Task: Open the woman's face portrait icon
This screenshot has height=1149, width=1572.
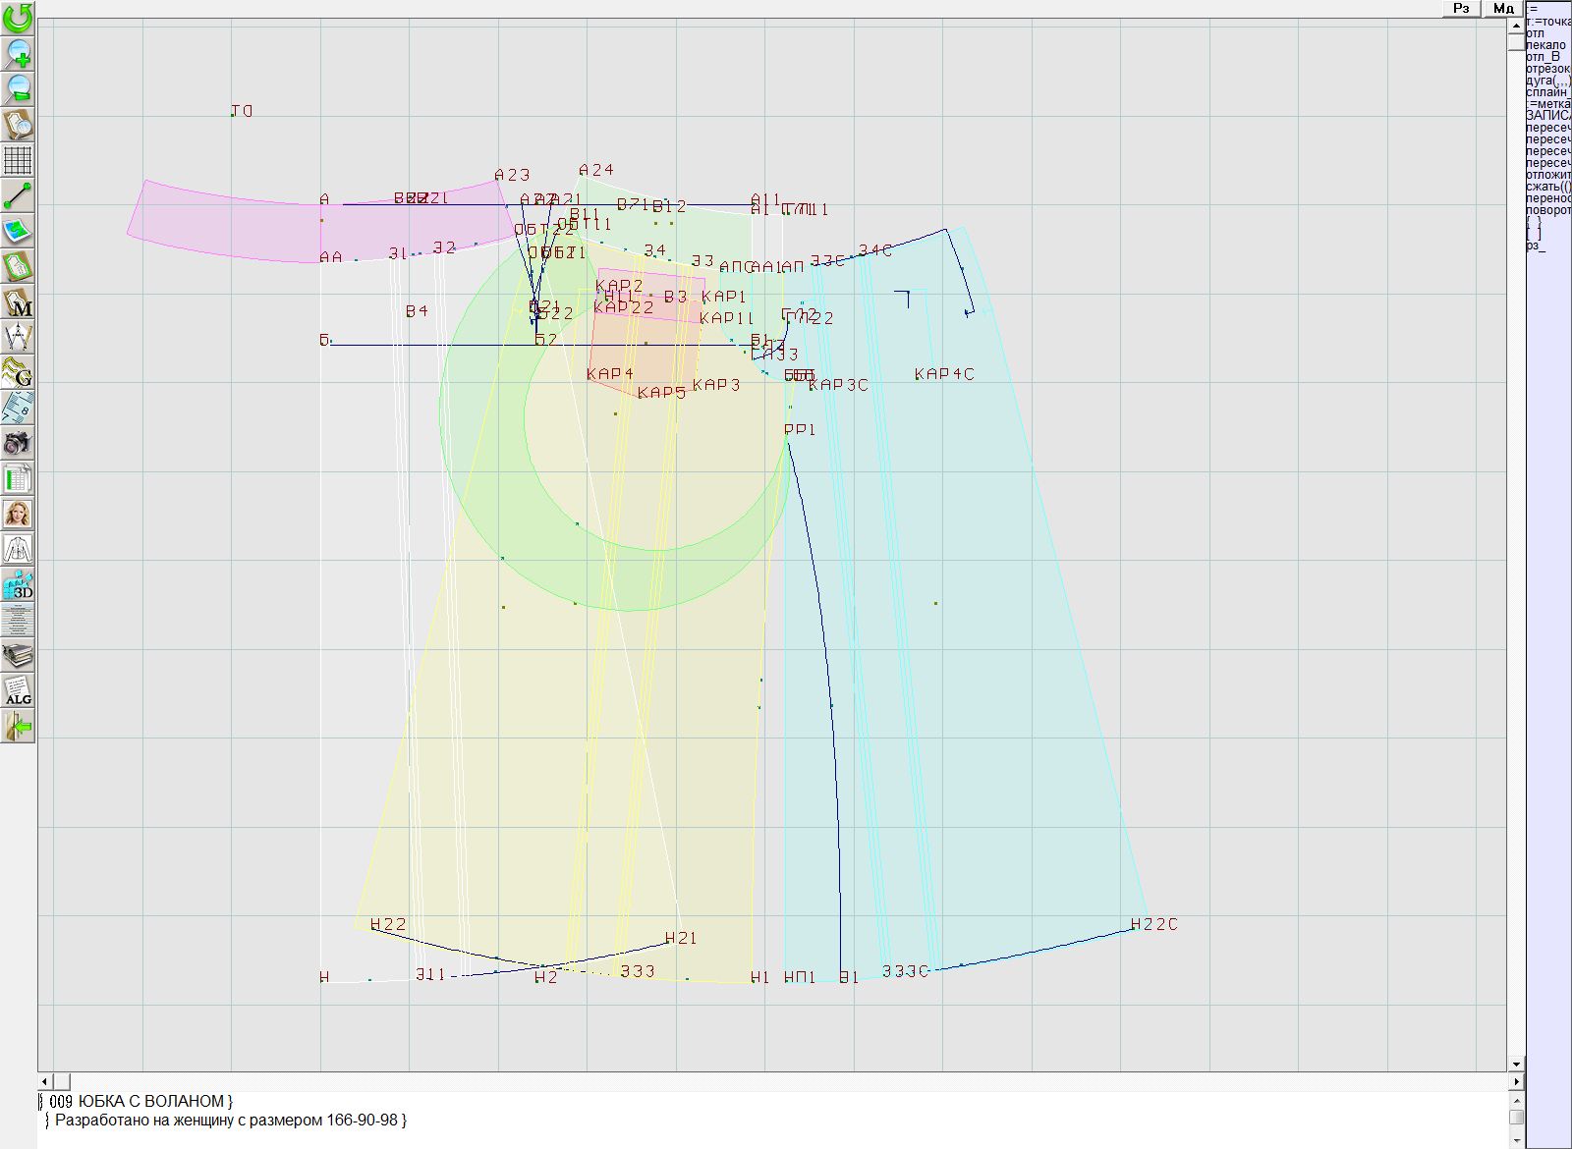Action: [x=18, y=514]
